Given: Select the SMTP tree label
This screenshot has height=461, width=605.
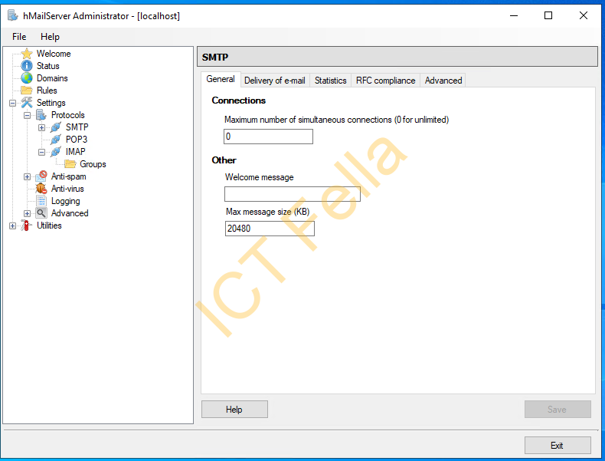Looking at the screenshot, I should click(x=77, y=127).
